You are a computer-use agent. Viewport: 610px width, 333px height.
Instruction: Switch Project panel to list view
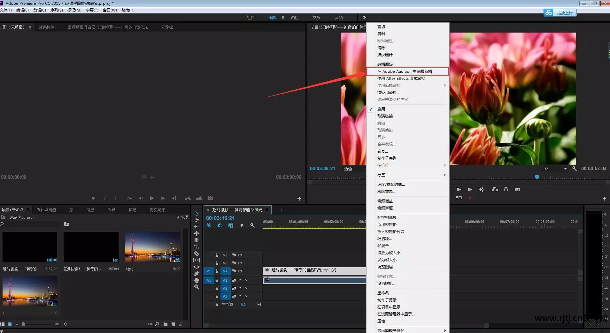tap(3, 324)
